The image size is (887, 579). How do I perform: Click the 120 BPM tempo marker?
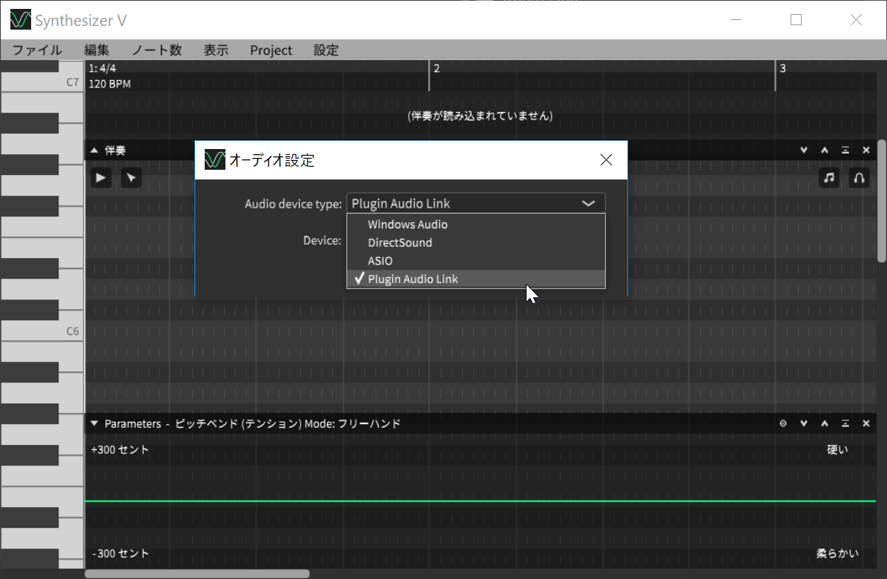(x=110, y=84)
